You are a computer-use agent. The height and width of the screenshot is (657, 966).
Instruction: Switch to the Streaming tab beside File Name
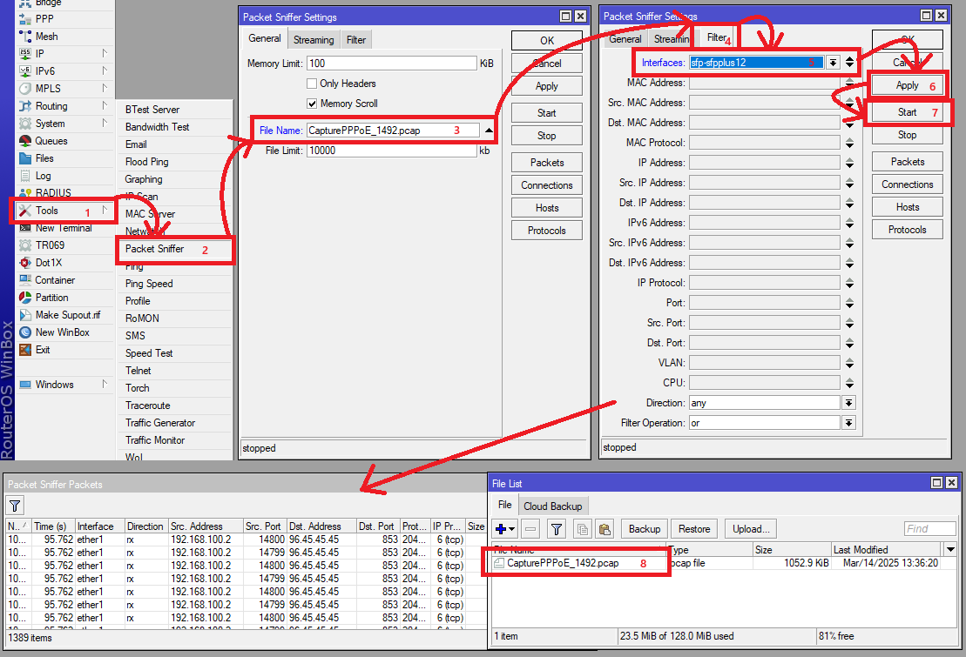point(314,40)
